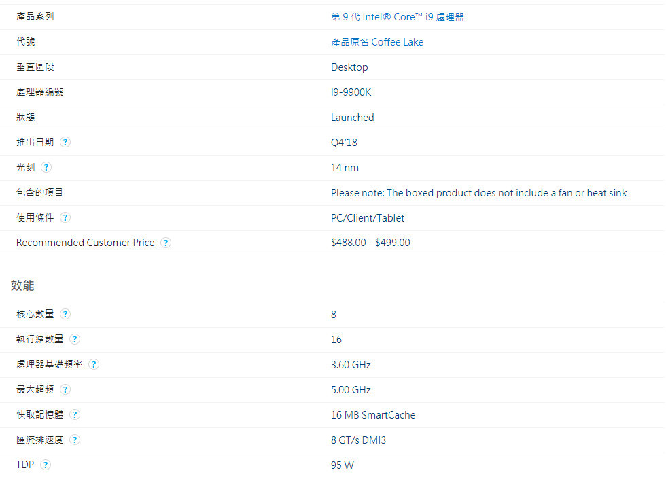Follow the 產品原名 Coffee Lake link

[x=376, y=42]
